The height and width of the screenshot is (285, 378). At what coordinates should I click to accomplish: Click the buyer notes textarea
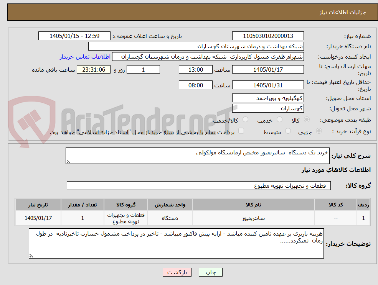176,243
